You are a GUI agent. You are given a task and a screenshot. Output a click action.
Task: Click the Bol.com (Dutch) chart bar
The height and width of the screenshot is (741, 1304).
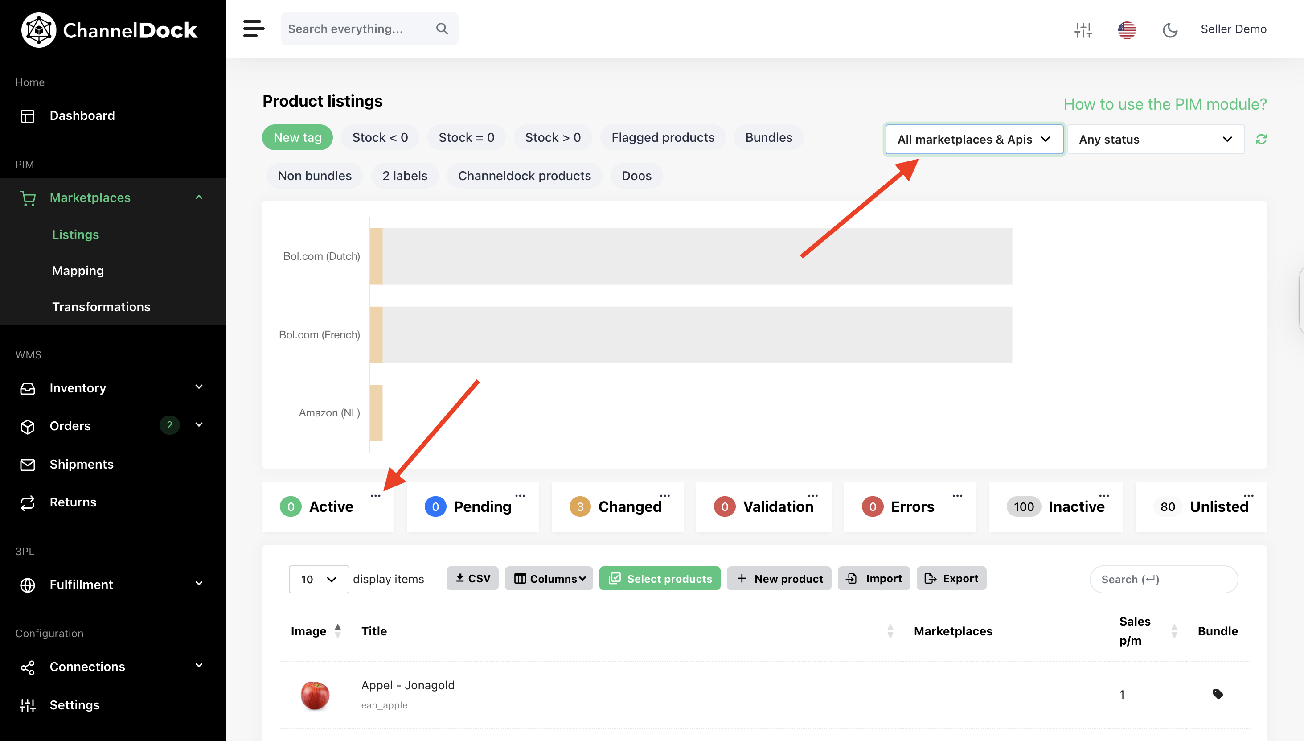tap(691, 256)
